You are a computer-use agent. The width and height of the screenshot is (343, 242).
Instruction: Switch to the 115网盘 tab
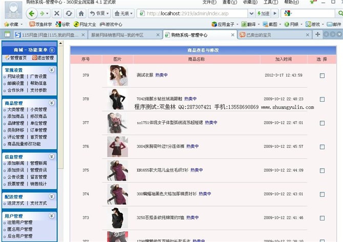(x=49, y=35)
